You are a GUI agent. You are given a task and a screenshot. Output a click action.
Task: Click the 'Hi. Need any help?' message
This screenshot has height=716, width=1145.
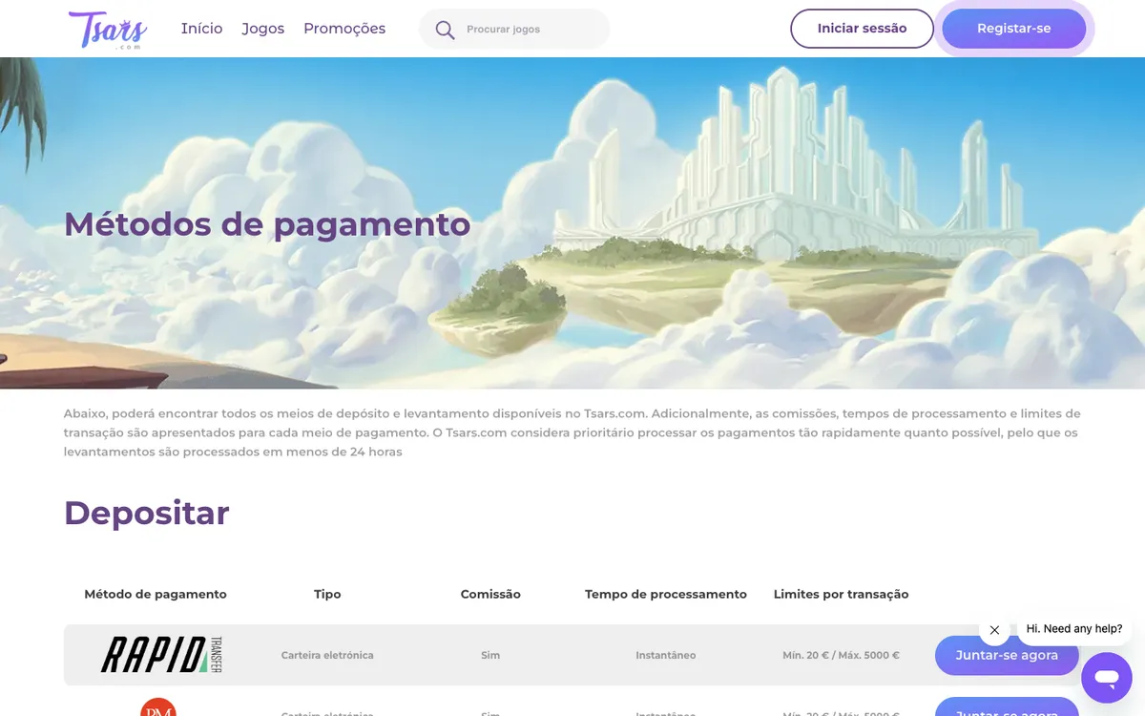coord(1074,629)
